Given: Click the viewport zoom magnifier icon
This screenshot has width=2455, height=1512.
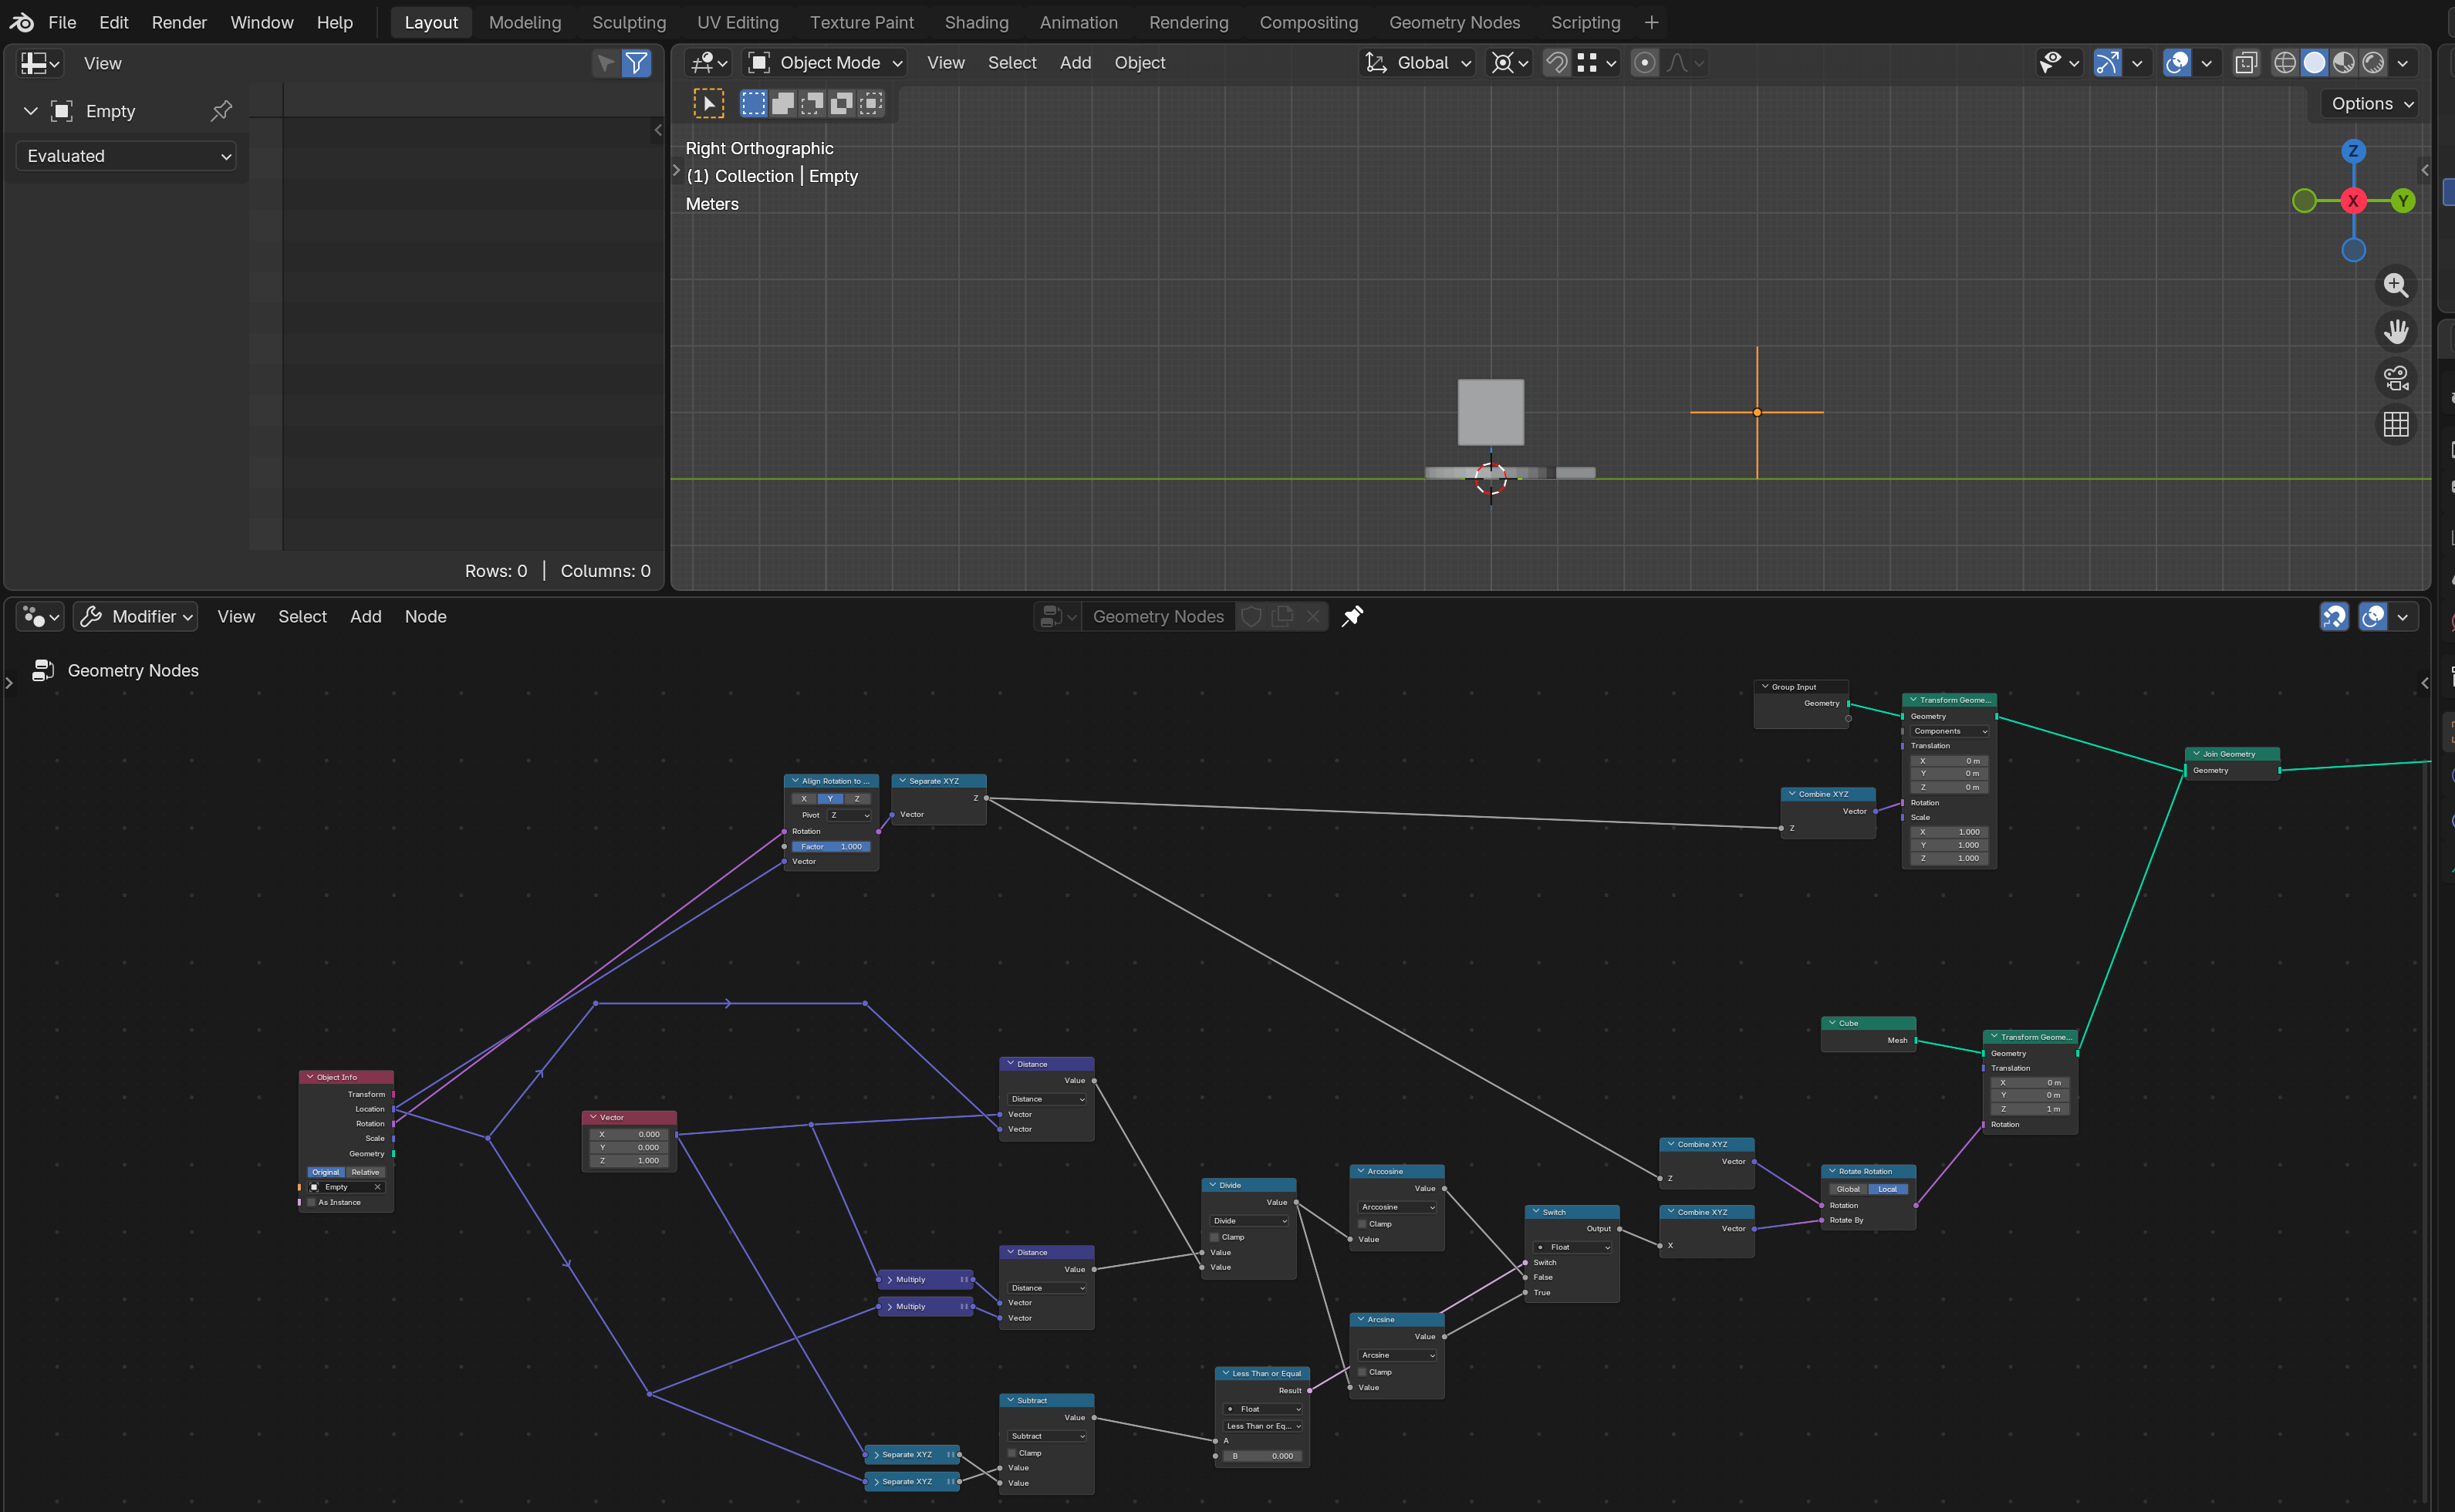Looking at the screenshot, I should [x=2395, y=285].
